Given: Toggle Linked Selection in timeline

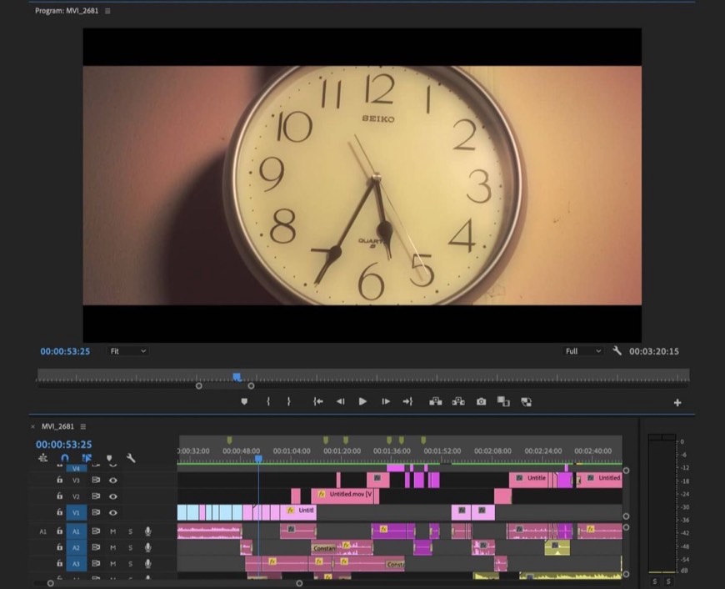Looking at the screenshot, I should (87, 458).
